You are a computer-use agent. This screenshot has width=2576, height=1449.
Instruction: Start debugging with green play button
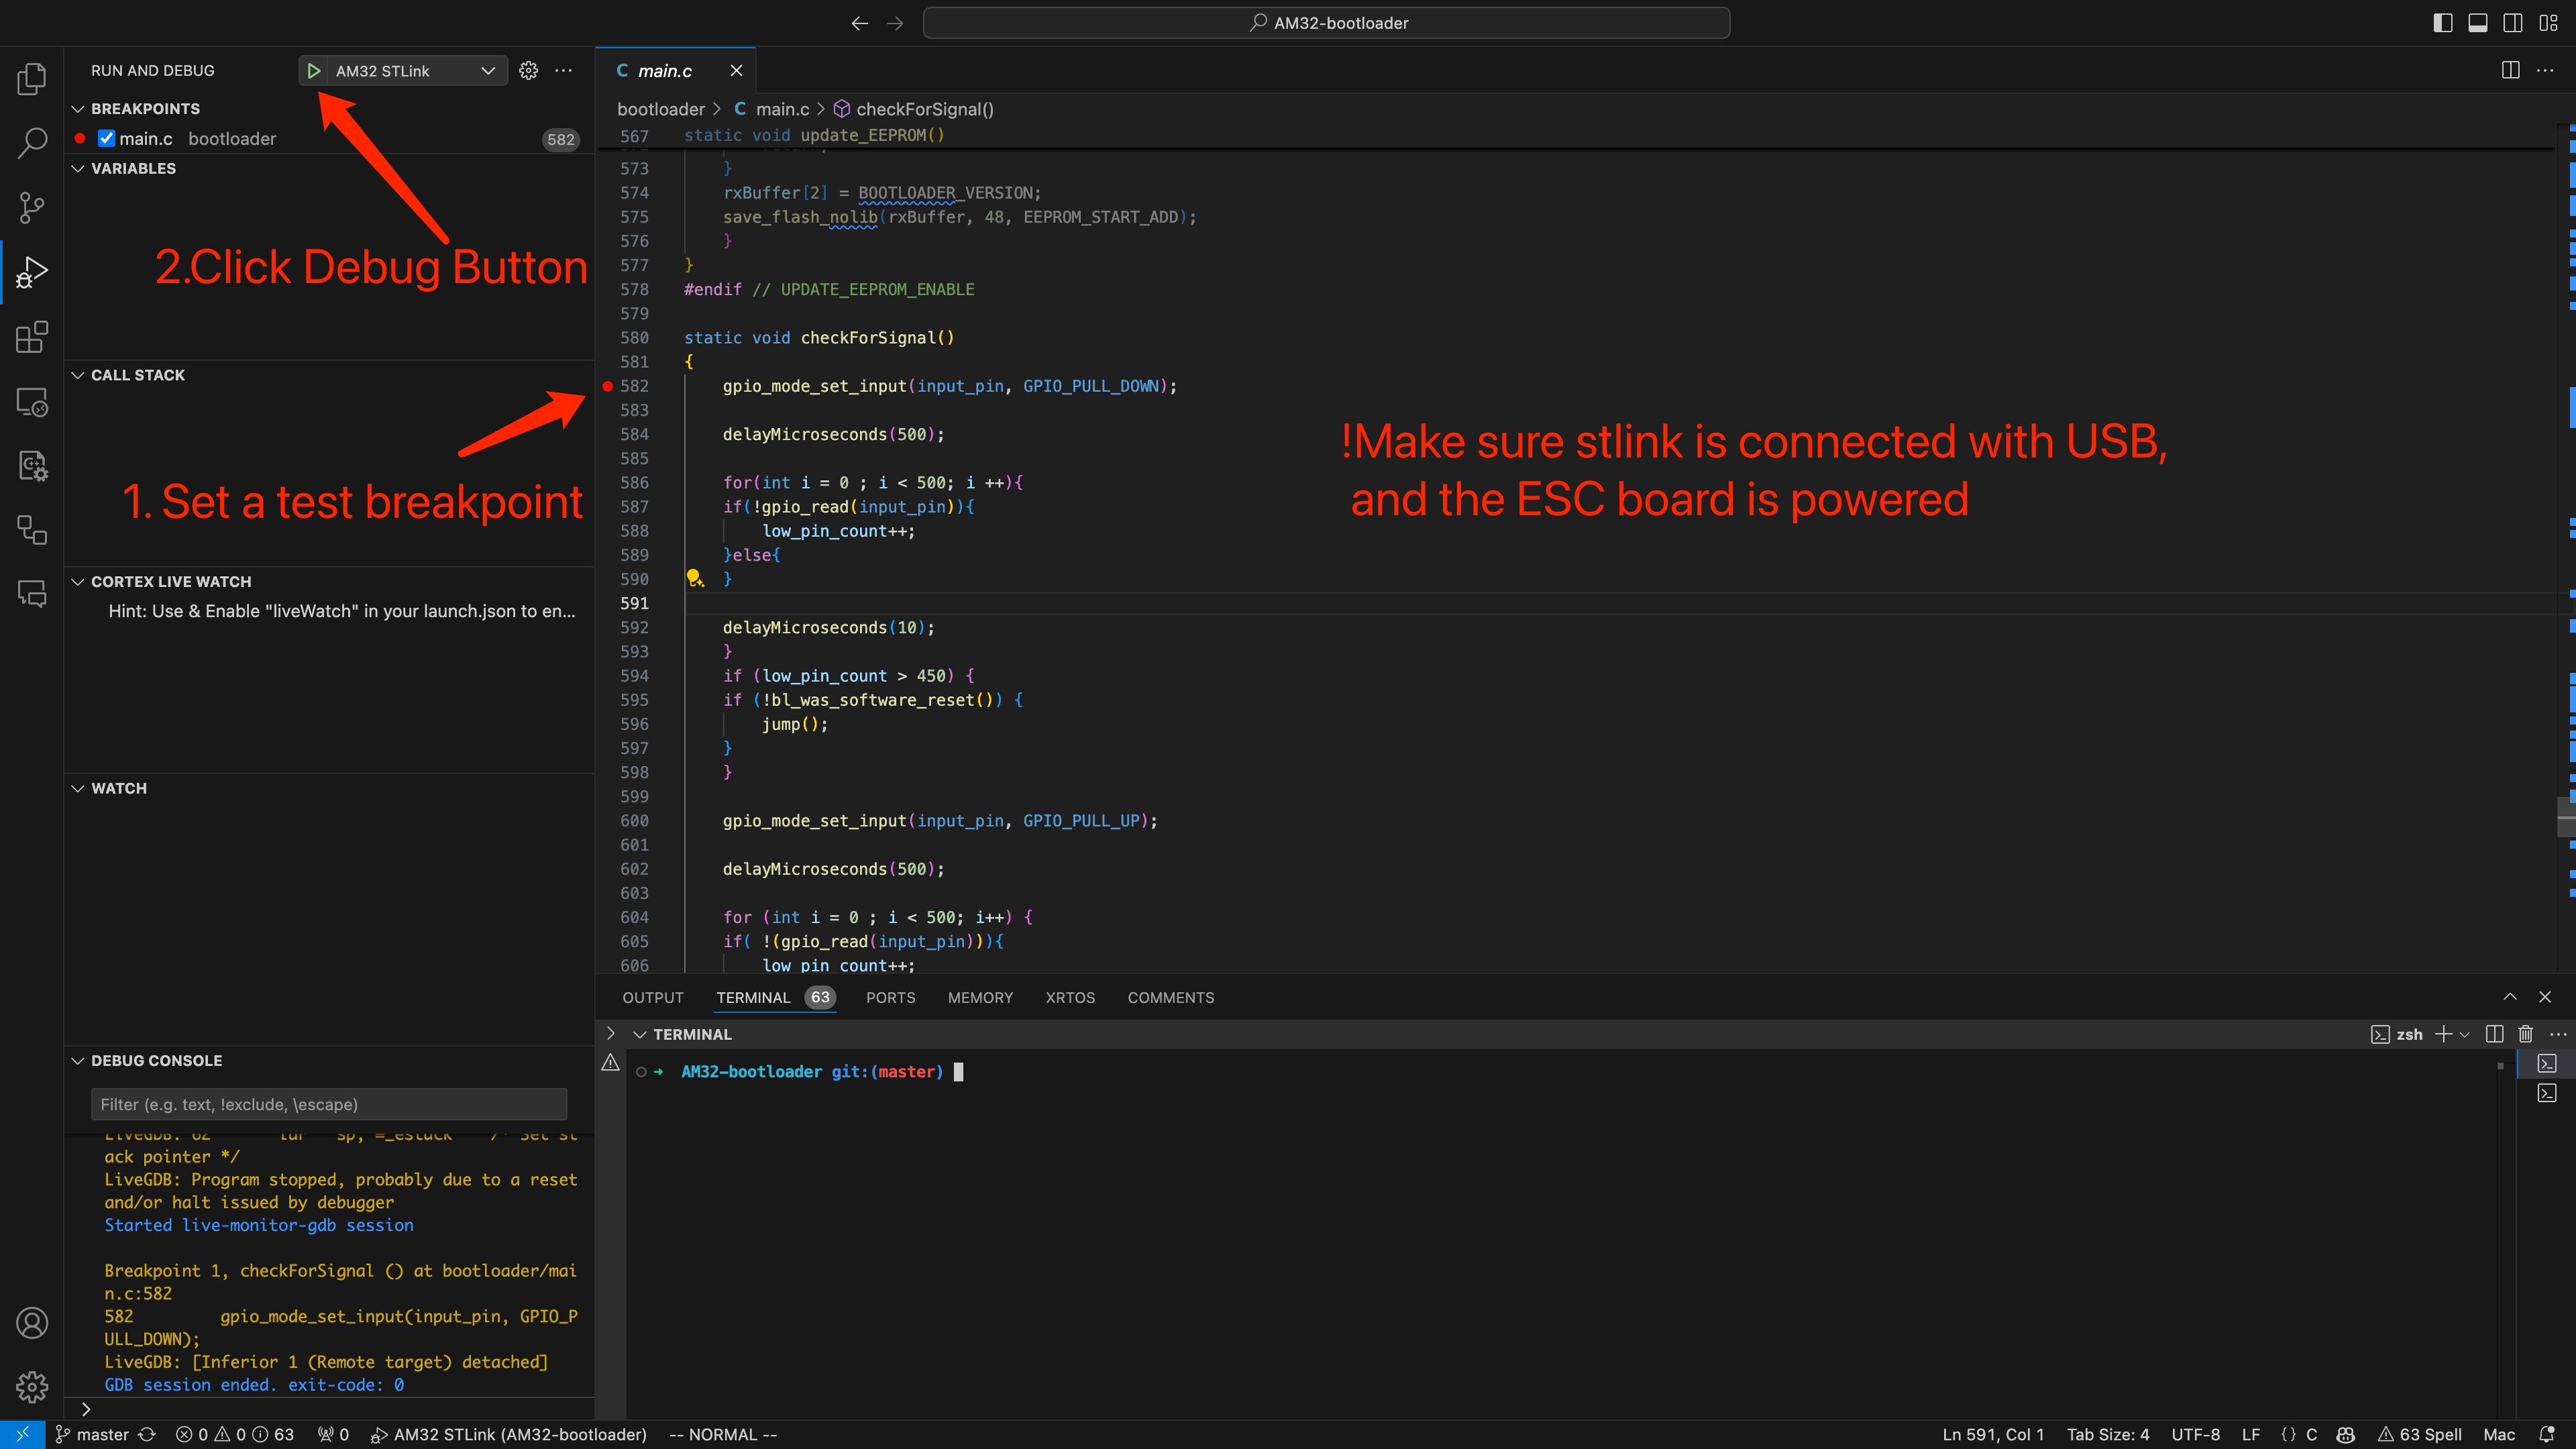[x=314, y=71]
